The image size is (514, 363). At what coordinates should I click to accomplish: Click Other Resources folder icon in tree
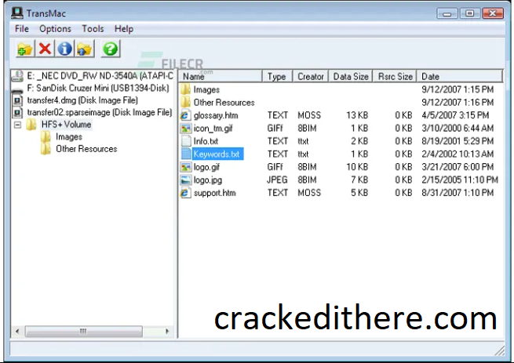point(46,149)
